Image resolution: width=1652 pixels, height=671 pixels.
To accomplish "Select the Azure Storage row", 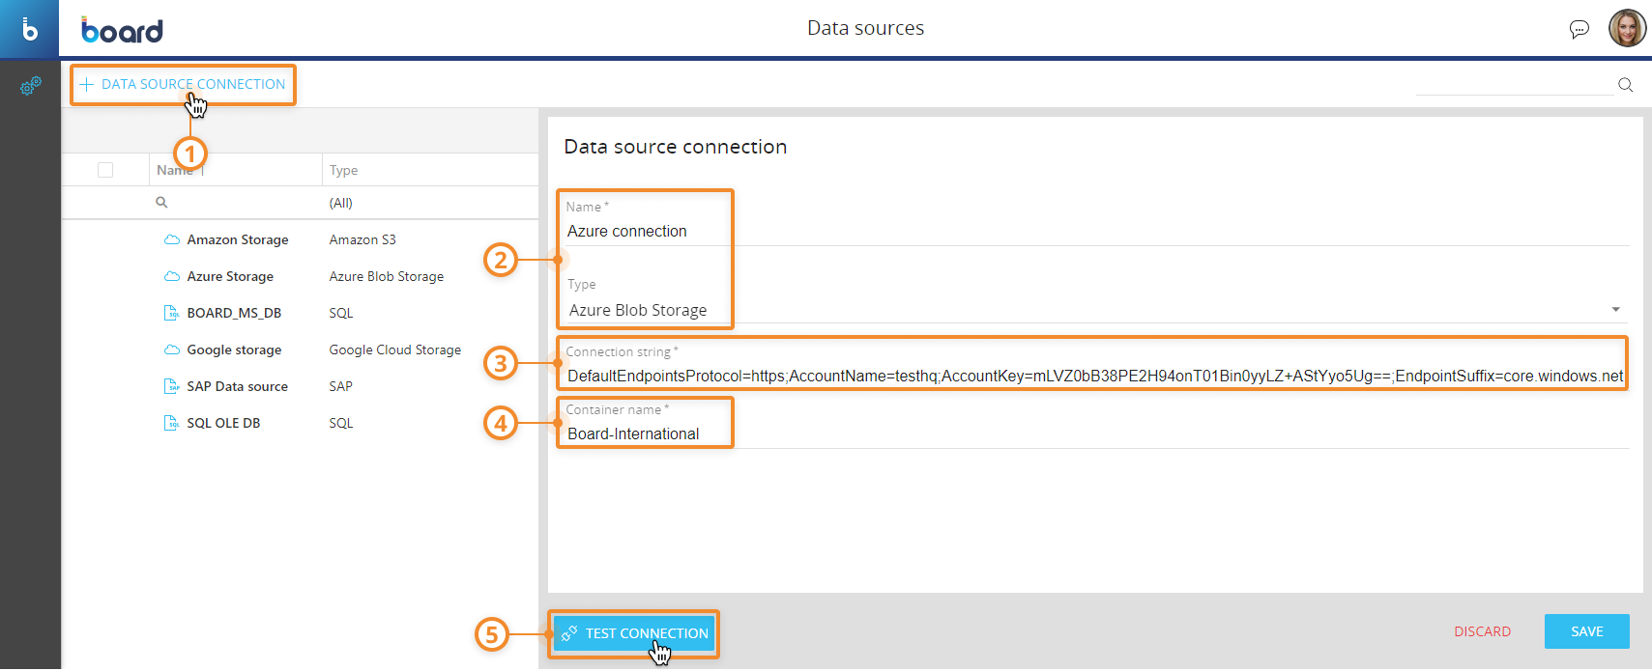I will (300, 276).
